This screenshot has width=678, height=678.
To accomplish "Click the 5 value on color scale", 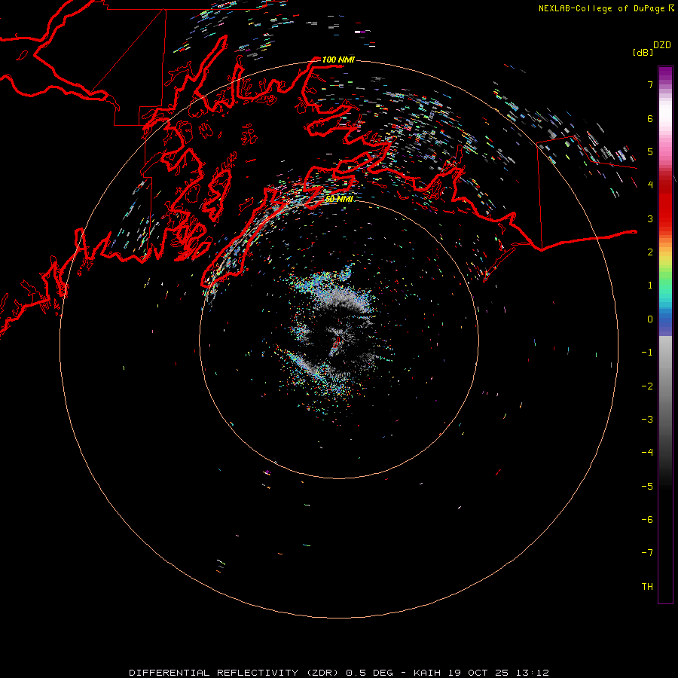I will point(650,151).
